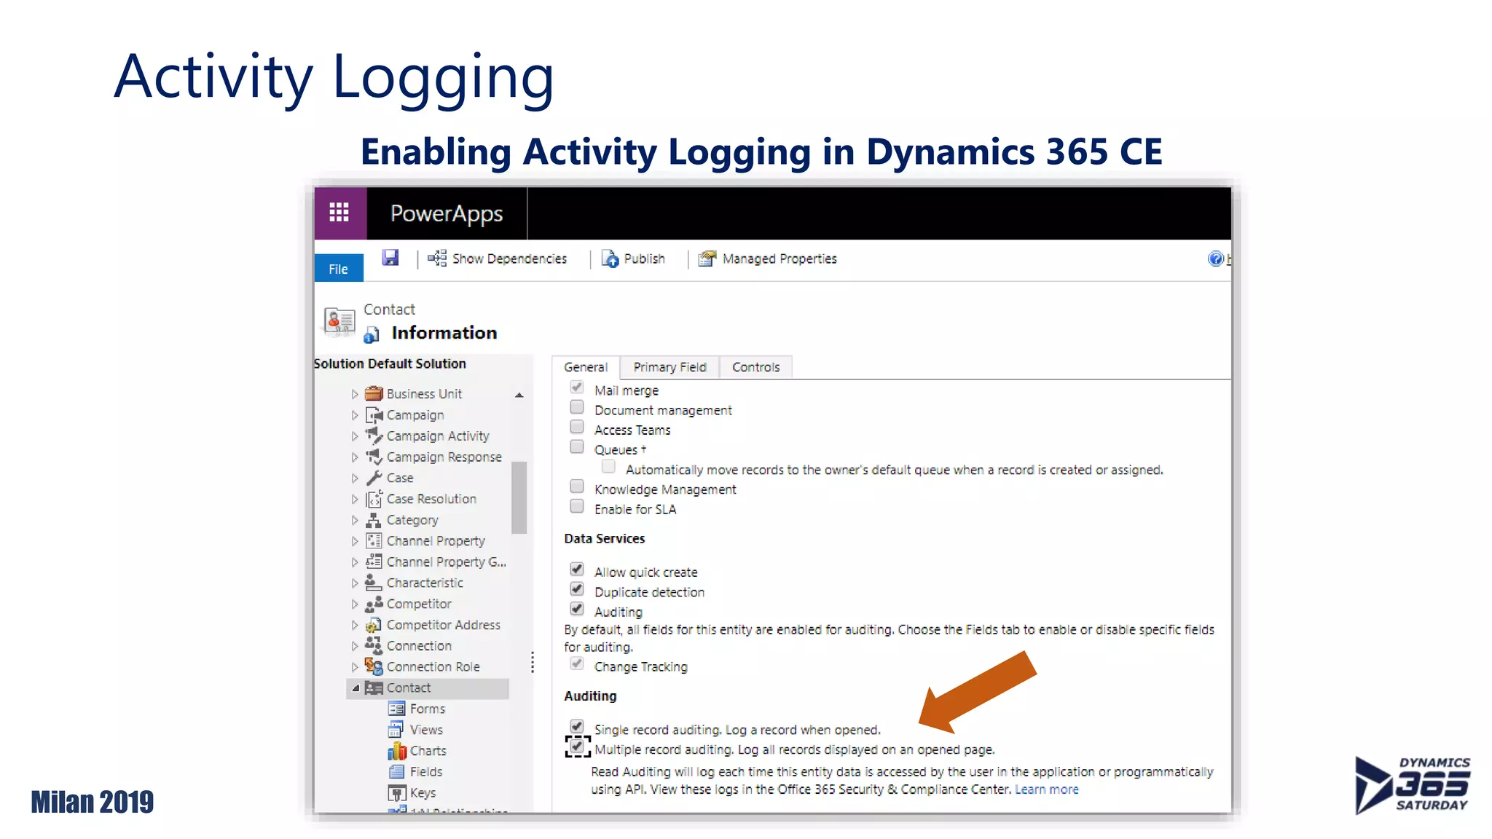1492x839 pixels.
Task: Click the Business Unit briefcase icon
Action: (x=374, y=393)
